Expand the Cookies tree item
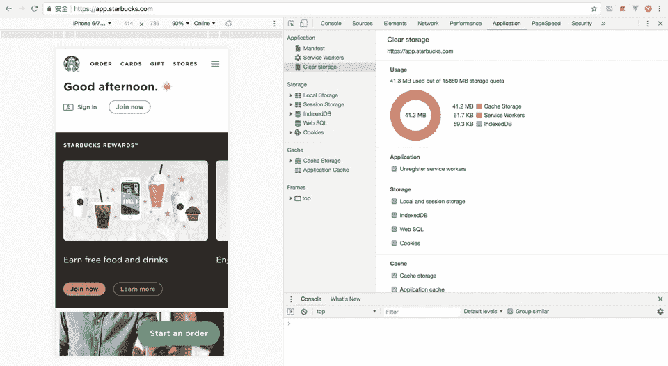This screenshot has height=366, width=668. tap(291, 132)
